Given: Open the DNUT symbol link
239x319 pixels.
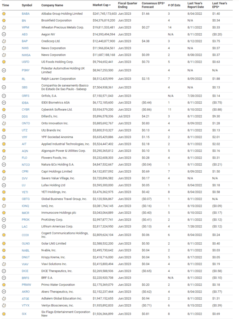Looking at the screenshot, I should tap(26, 257).
